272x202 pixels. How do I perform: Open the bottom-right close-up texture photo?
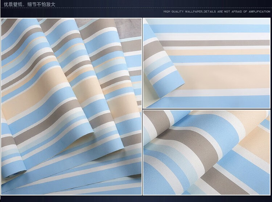206,152
